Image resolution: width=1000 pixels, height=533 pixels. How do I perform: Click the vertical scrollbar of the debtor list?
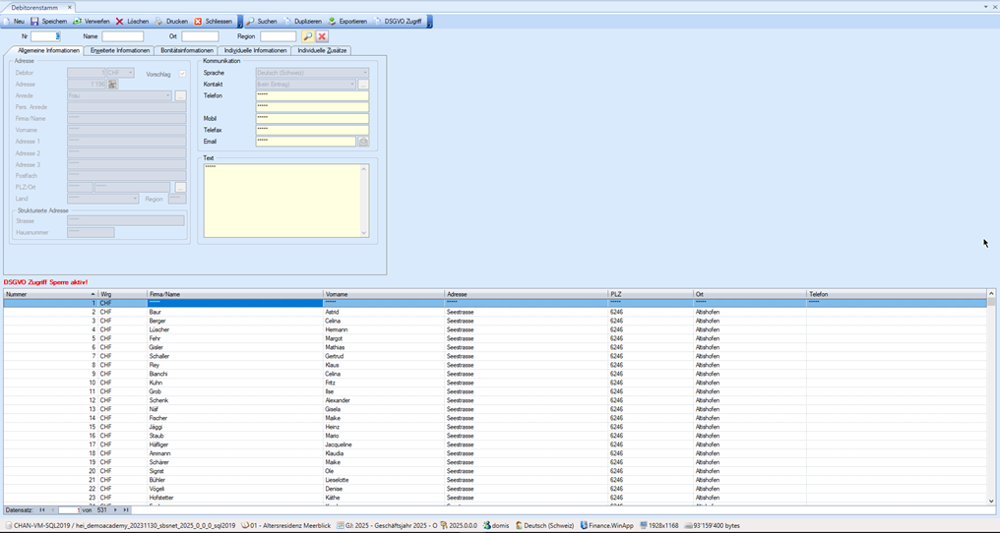[991, 393]
